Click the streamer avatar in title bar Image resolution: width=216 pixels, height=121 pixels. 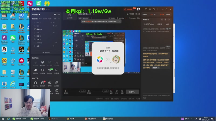coord(139,9)
